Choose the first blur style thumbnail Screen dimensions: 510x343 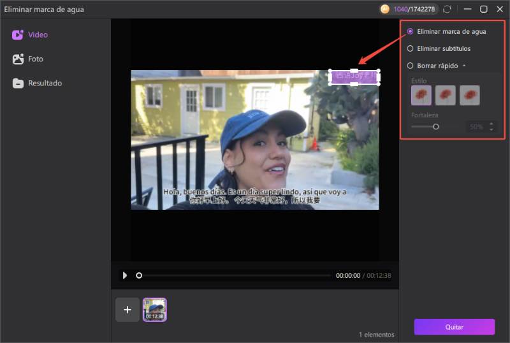(x=421, y=96)
